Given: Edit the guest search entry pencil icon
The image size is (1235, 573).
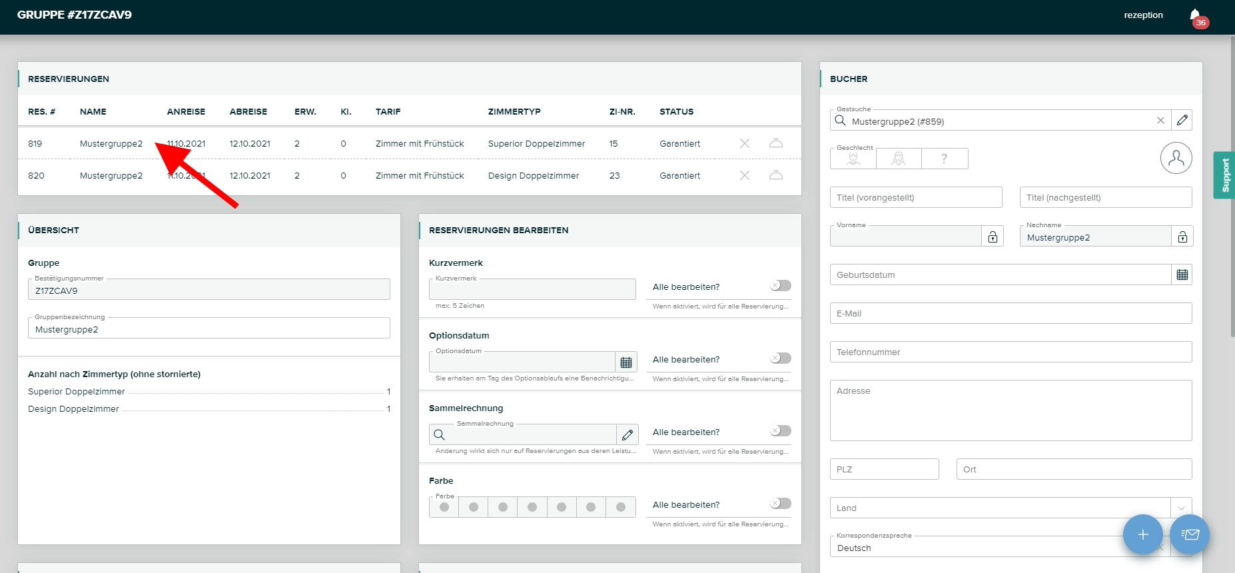Looking at the screenshot, I should 1182,121.
